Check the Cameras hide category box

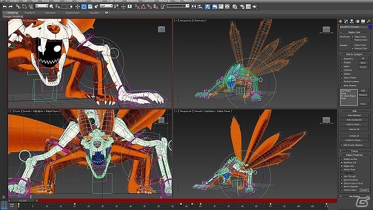342,70
